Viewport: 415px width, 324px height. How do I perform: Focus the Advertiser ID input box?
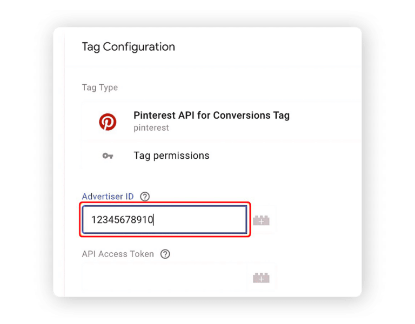click(x=165, y=220)
